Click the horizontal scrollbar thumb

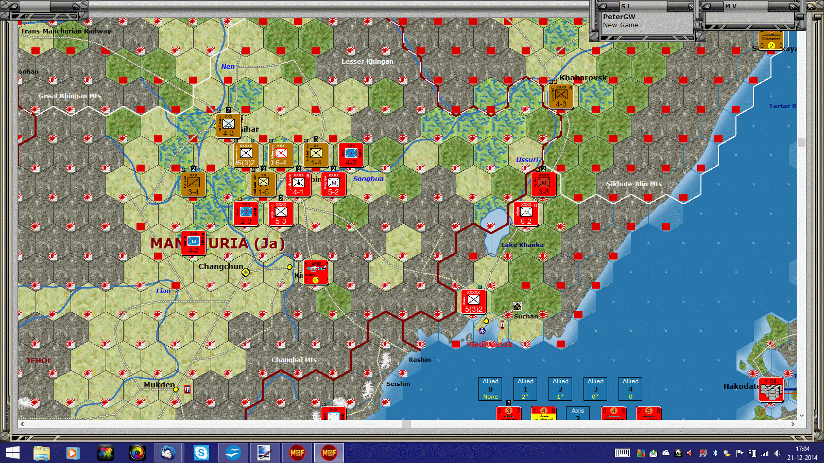pyautogui.click(x=407, y=424)
